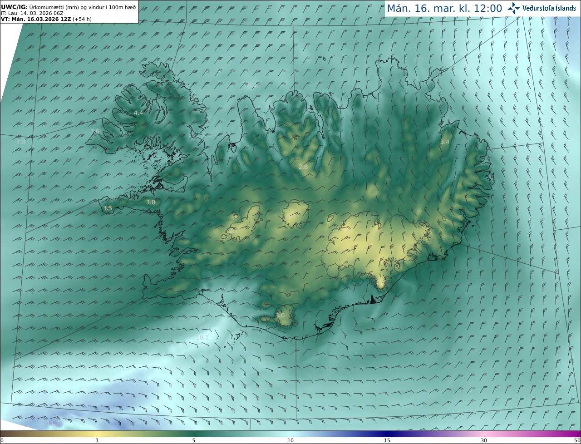The height and width of the screenshot is (444, 581).
Task: Click the 'VT: Mán. 16.03.2026 12Z' line
Action: click(x=45, y=19)
